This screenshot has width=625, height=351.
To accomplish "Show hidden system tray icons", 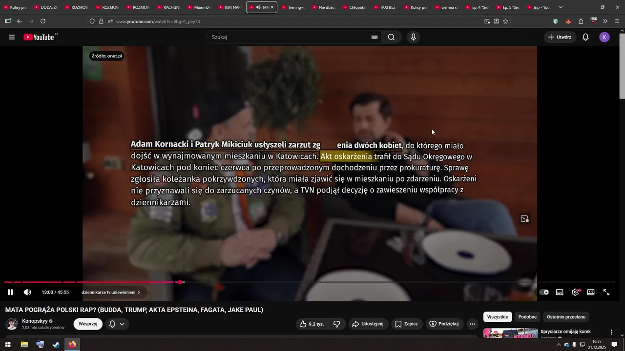I will click(559, 345).
